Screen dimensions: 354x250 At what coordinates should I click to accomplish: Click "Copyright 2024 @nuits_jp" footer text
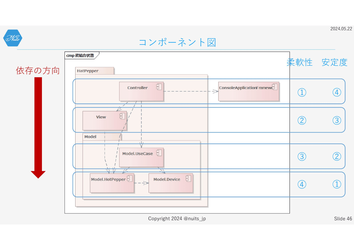tap(177, 218)
